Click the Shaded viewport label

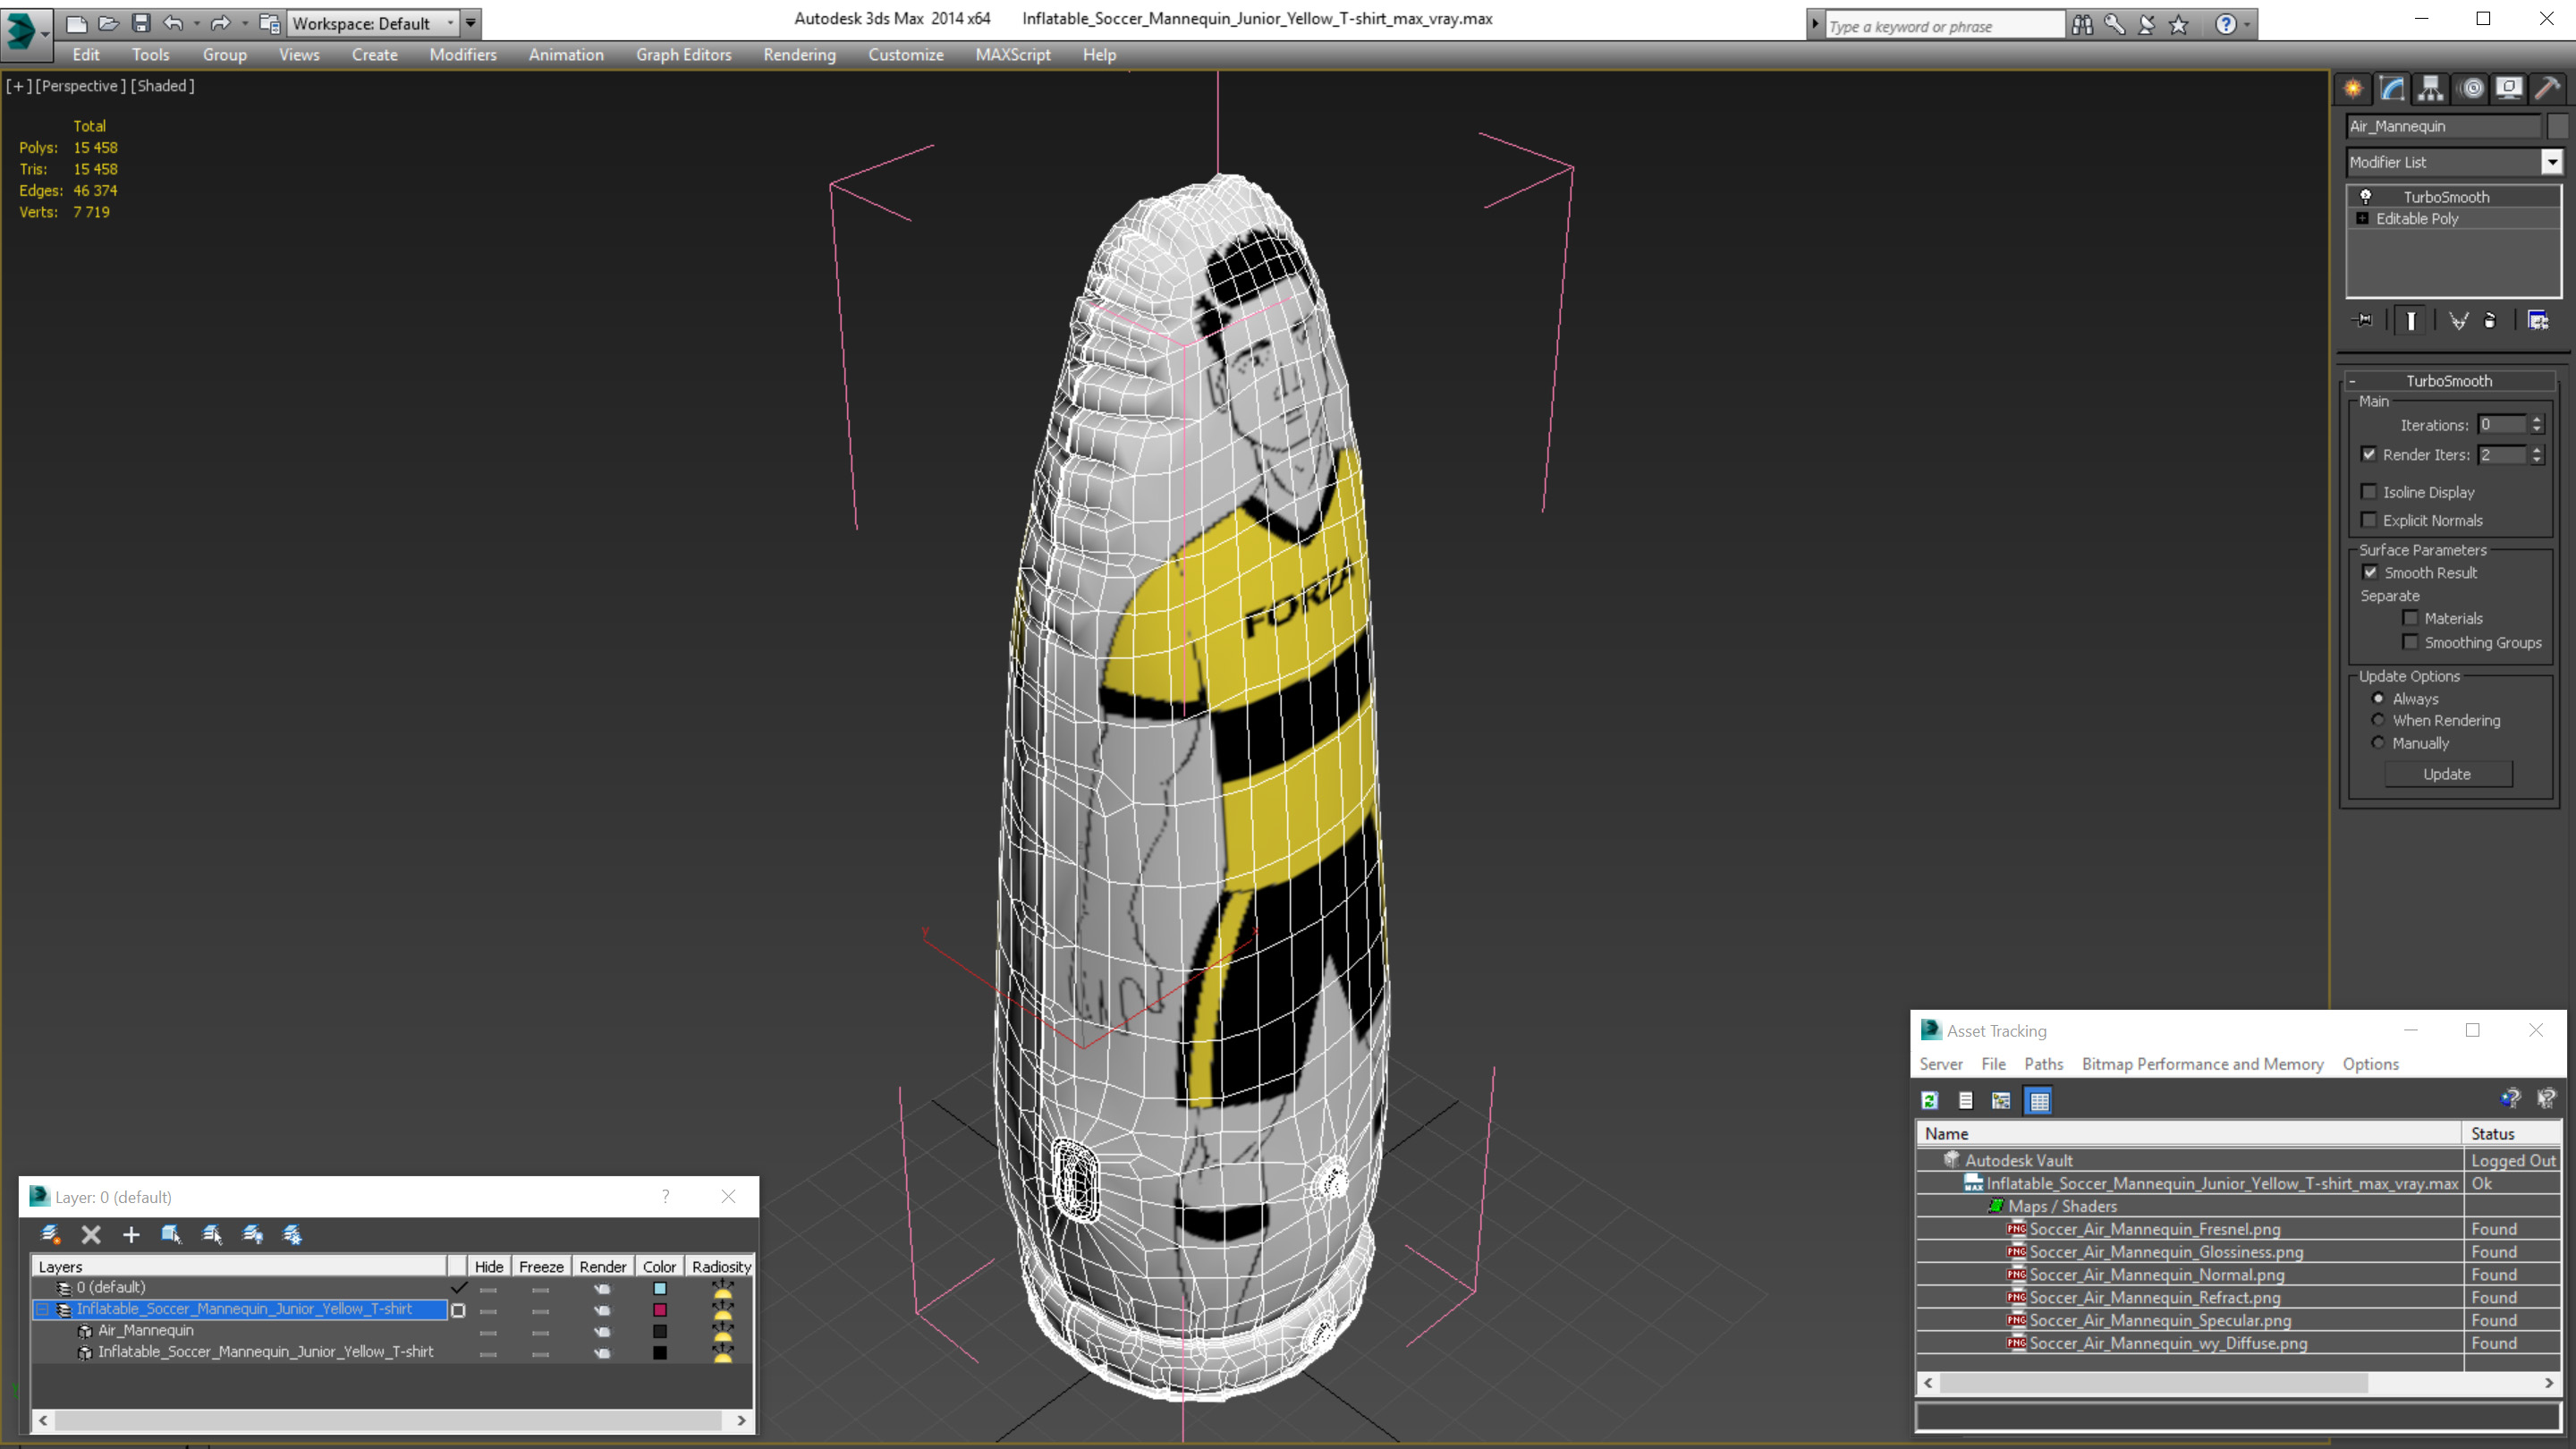coord(163,86)
